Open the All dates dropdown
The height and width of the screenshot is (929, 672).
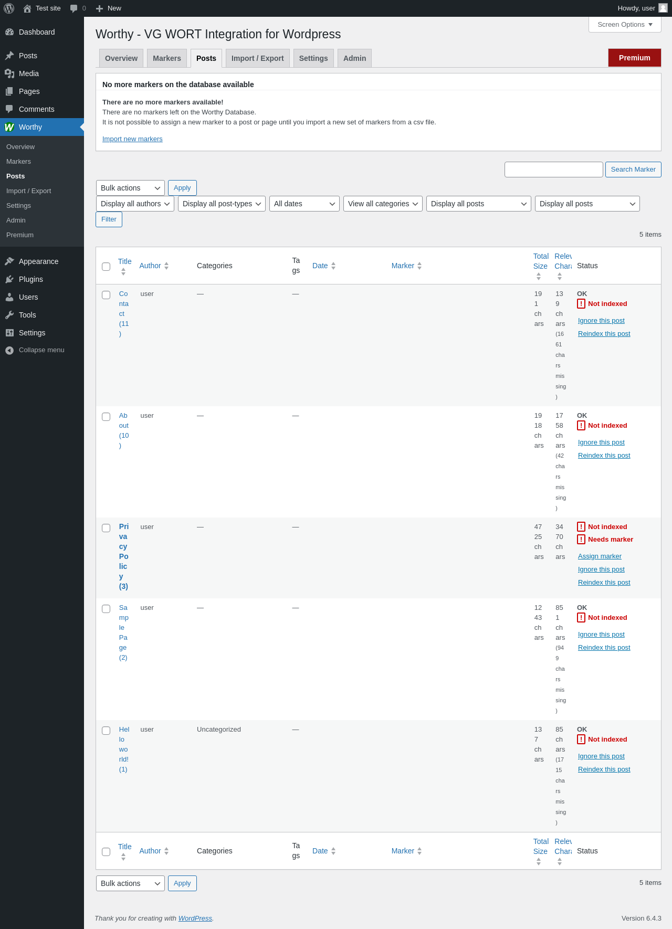click(x=304, y=204)
